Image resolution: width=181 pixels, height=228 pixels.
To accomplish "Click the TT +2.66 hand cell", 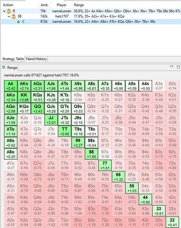I will coord(64,131).
